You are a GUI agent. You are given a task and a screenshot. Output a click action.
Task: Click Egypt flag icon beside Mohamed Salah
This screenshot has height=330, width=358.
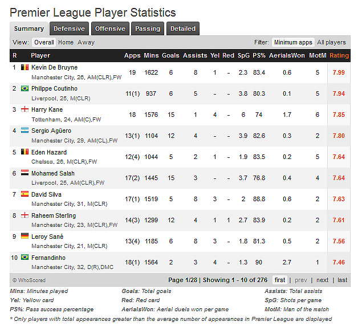click(x=25, y=173)
